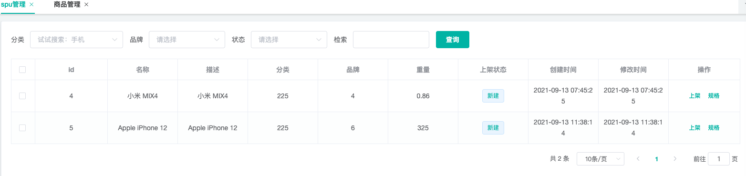Click the 描述 column header

pyautogui.click(x=213, y=70)
